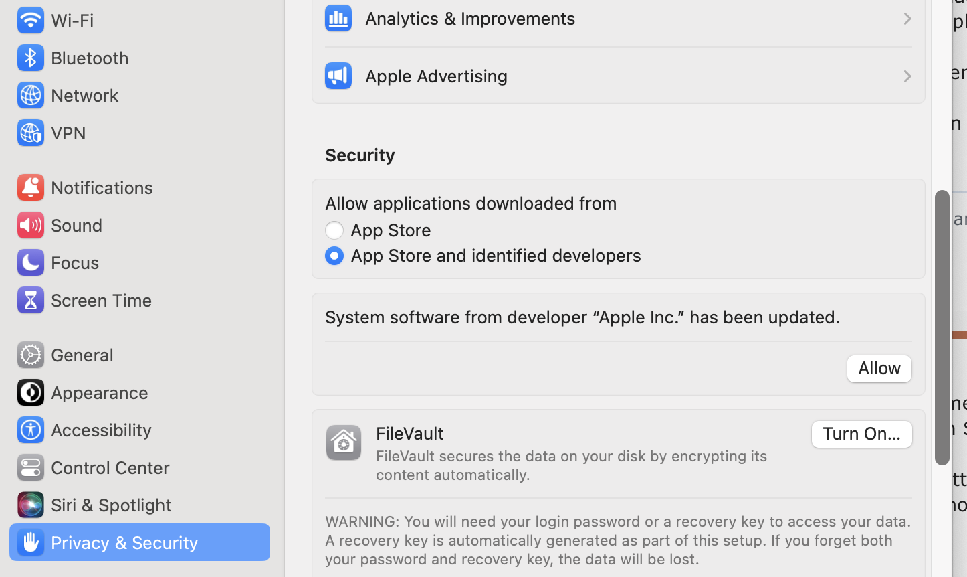
Task: Click the 'System software from developer' message
Action: [582, 317]
